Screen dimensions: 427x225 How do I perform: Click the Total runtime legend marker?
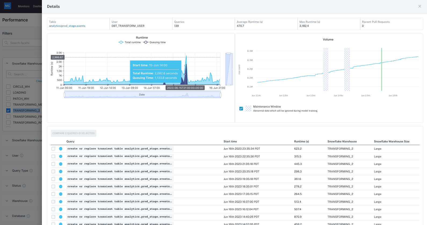pos(121,42)
